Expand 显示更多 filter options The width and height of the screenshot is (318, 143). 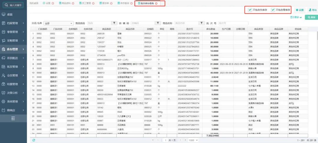(296, 17)
